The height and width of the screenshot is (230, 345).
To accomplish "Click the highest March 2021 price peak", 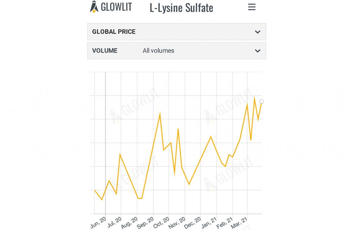I will [254, 97].
